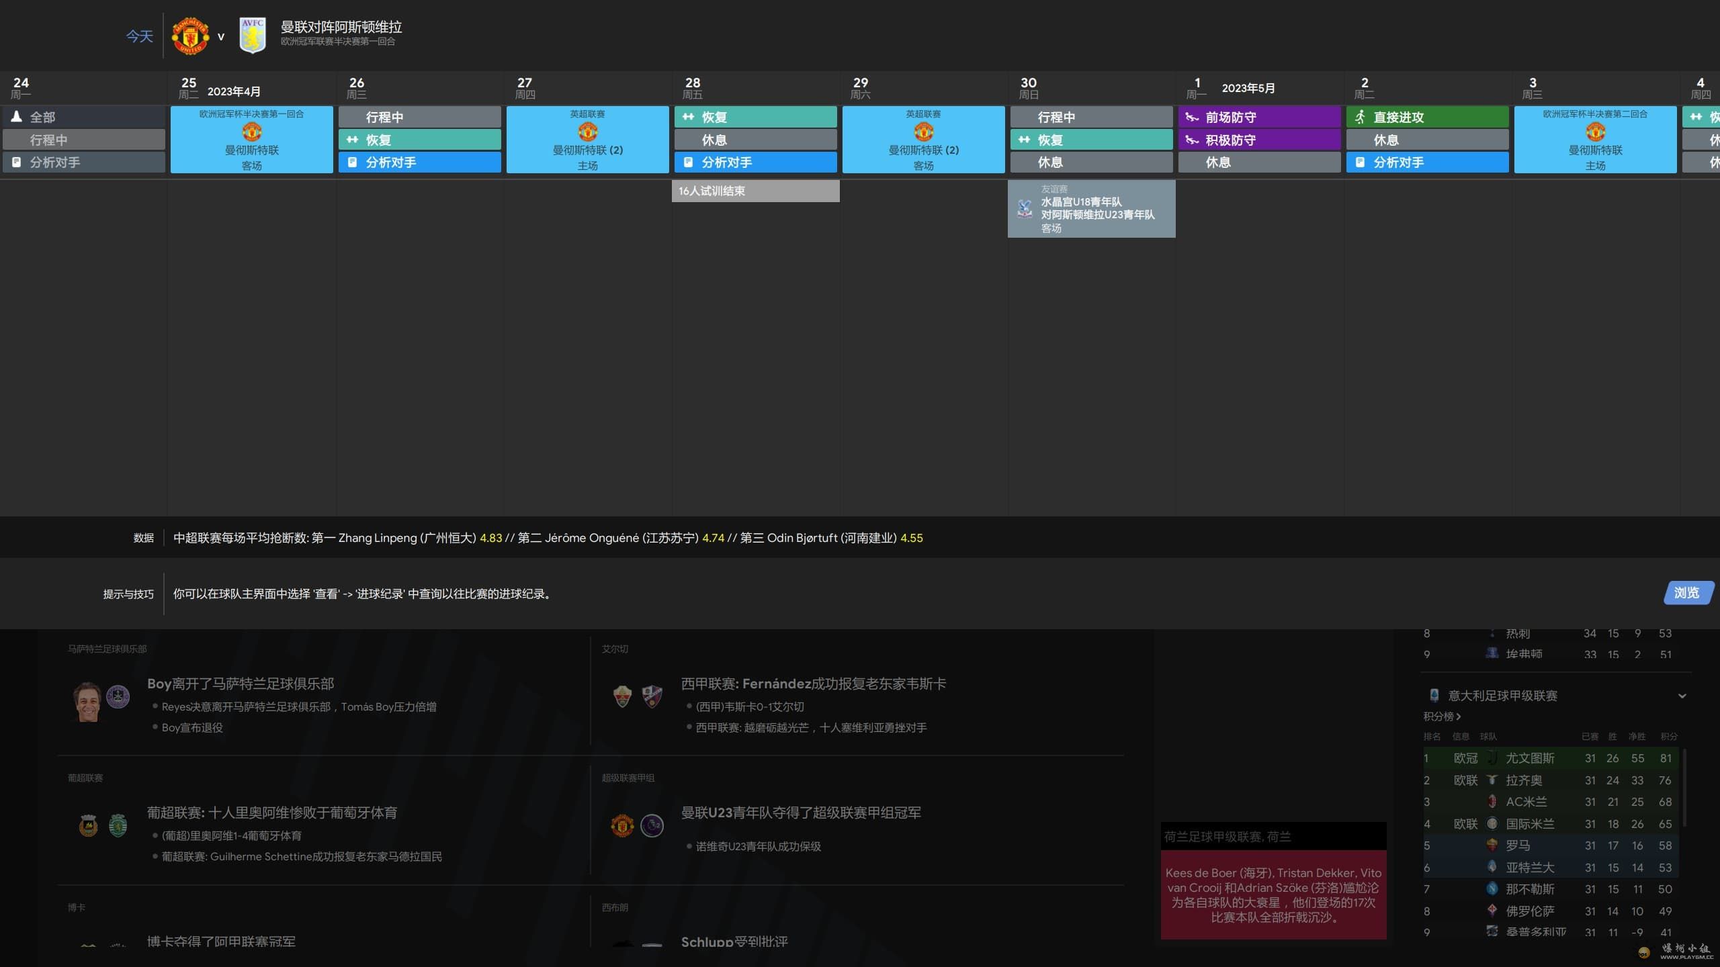The width and height of the screenshot is (1720, 967).
Task: Click the Manchester United crest on the April 25 match
Action: point(252,132)
